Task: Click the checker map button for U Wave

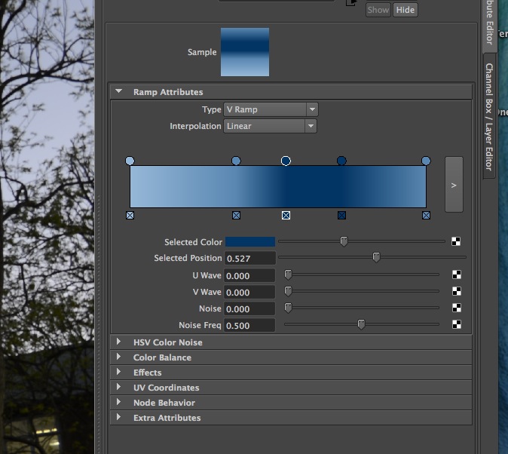Action: (x=456, y=275)
